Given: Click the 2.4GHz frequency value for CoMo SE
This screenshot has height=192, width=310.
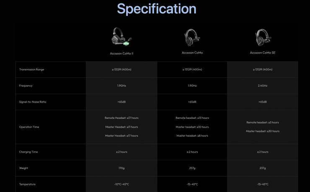Looking at the screenshot, I should 263,86.
